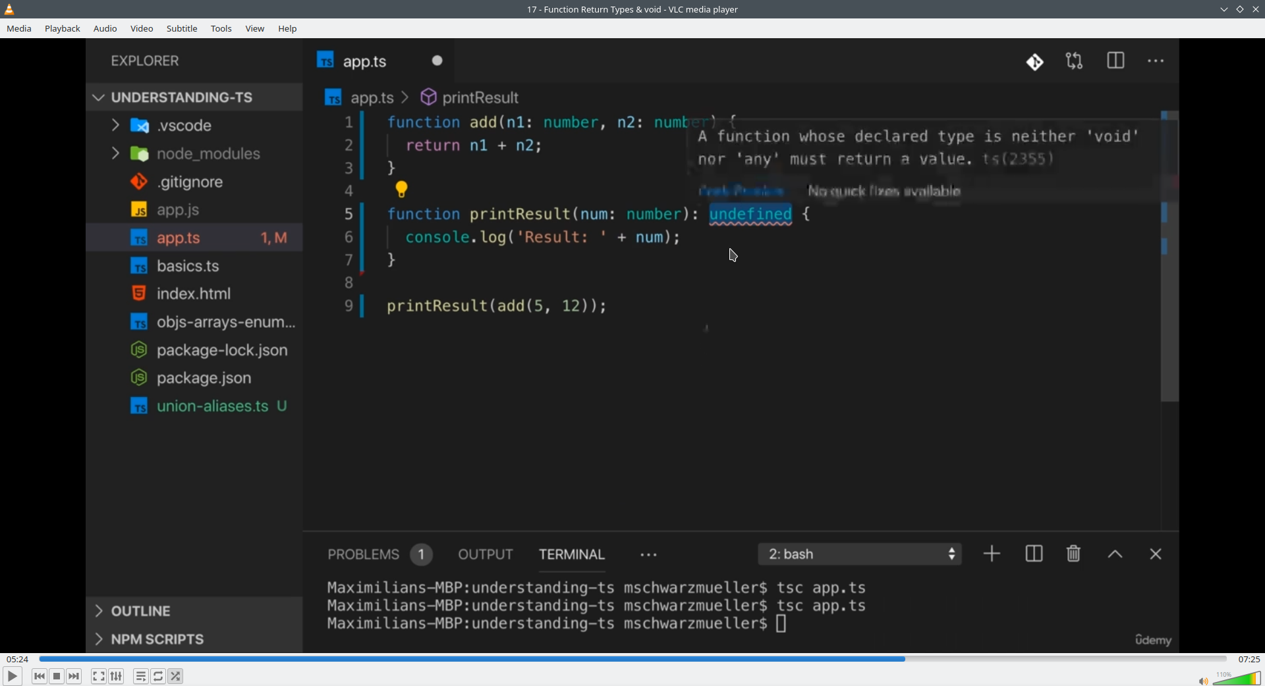Open the Tools menu
The width and height of the screenshot is (1265, 686).
click(221, 29)
